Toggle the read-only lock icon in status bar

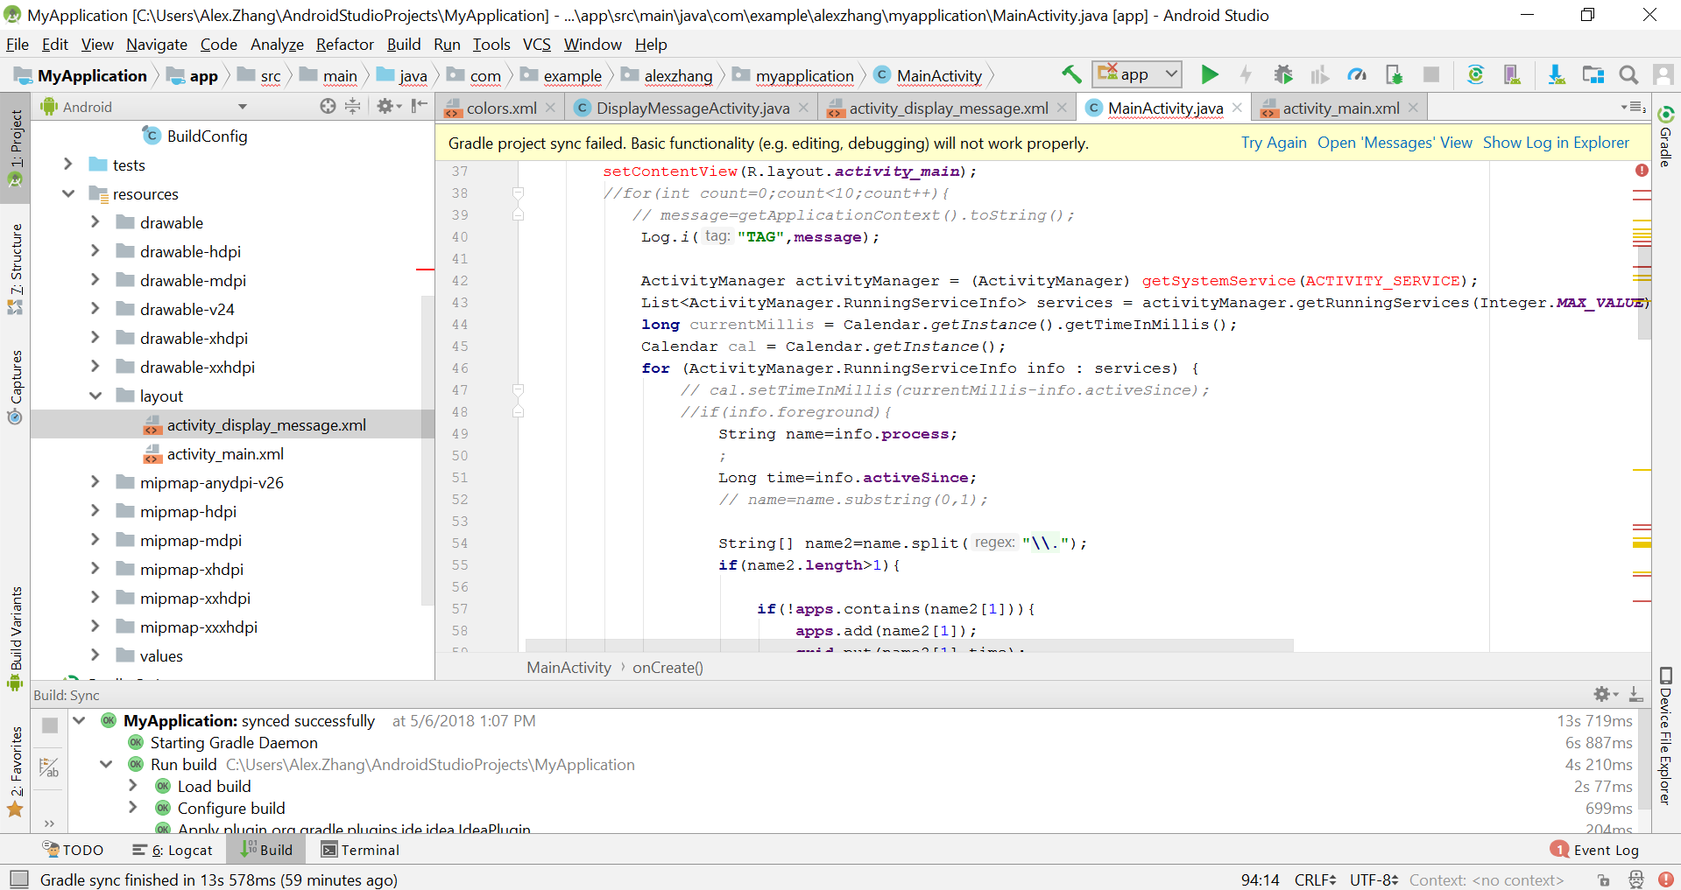coord(1603,880)
